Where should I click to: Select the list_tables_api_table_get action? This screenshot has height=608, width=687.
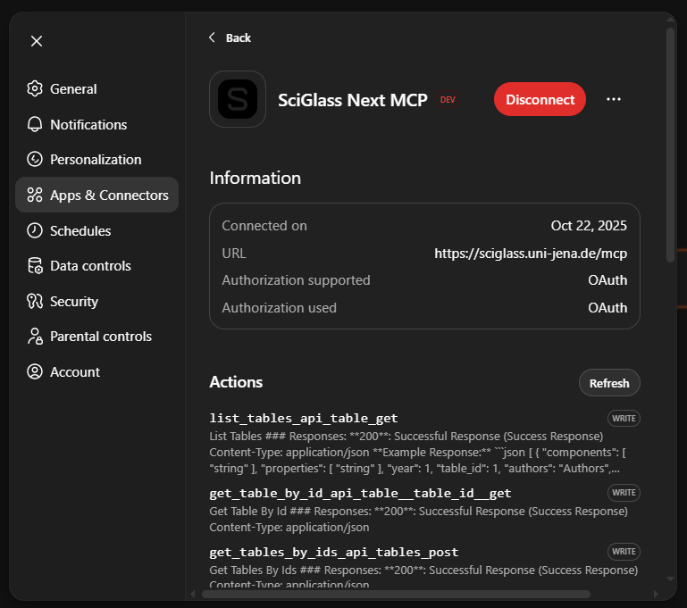[x=304, y=418]
